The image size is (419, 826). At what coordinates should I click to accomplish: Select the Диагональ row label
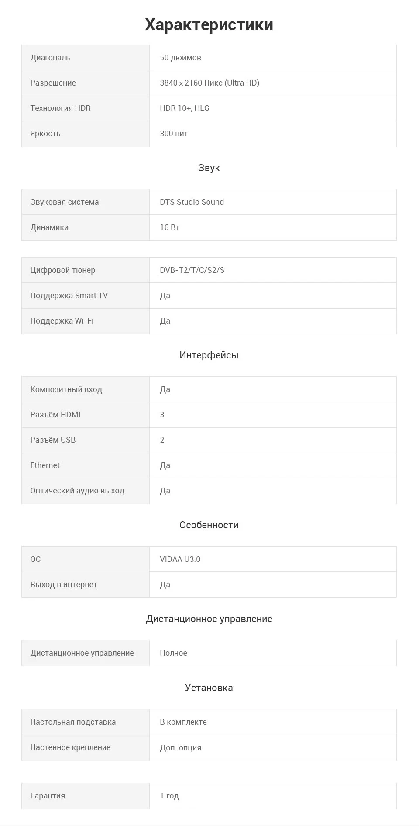coord(50,58)
